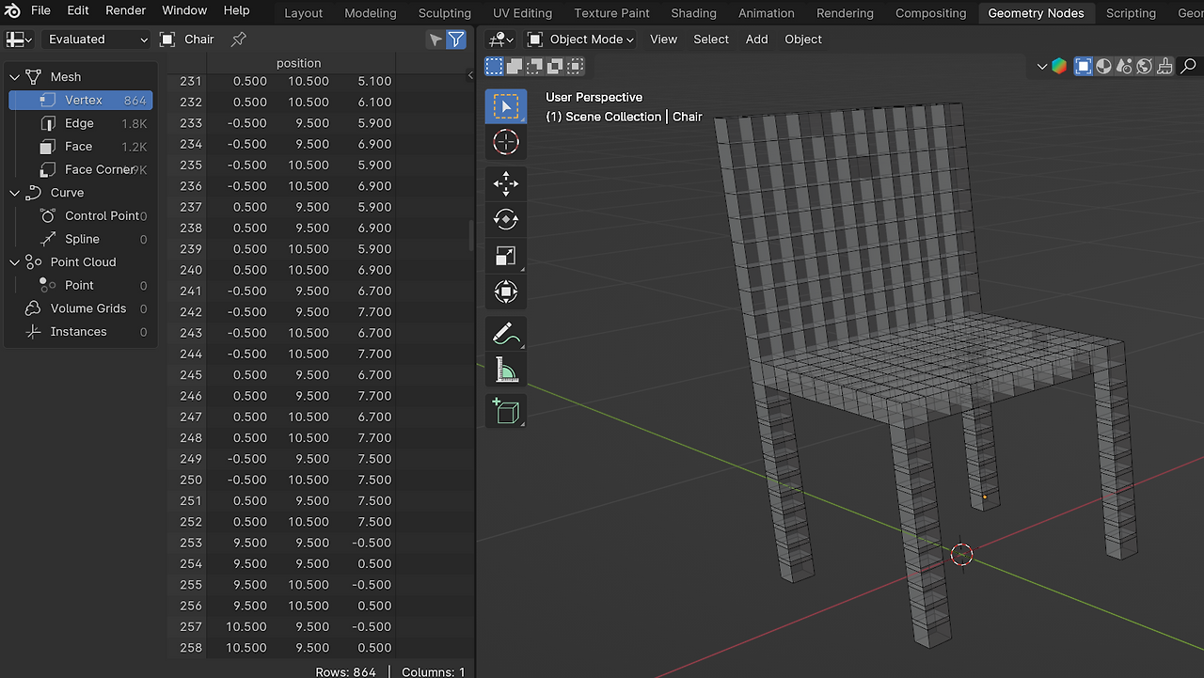1204x678 pixels.
Task: Collapse the Mesh tree section
Action: 15,77
